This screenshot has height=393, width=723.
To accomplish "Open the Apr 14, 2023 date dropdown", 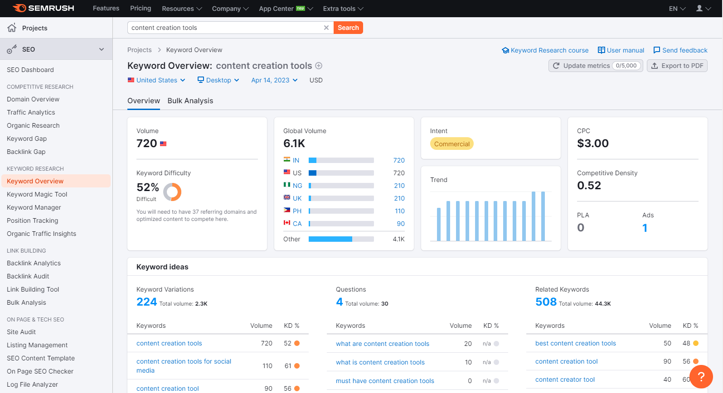I will 274,80.
